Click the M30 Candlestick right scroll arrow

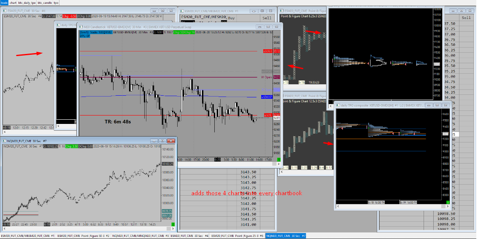[278, 164]
